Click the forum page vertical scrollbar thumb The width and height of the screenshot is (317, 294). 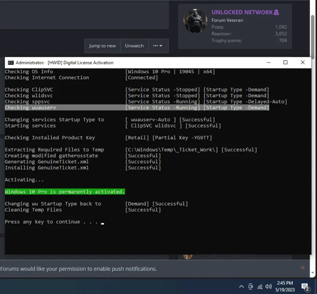(313, 37)
